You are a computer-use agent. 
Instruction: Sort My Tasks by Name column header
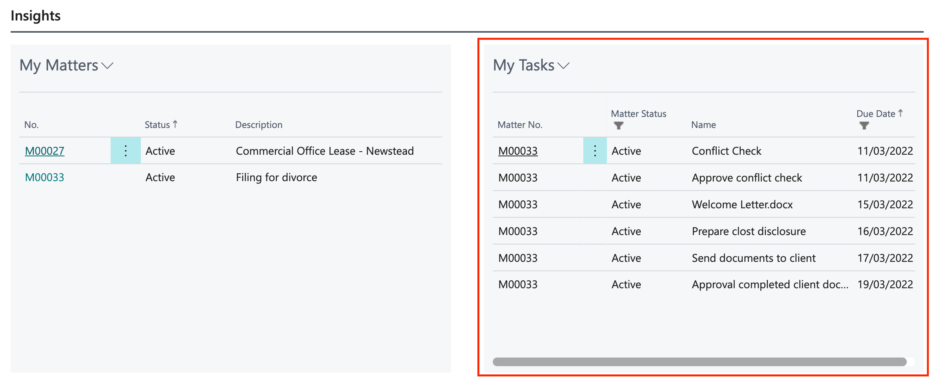pyautogui.click(x=703, y=125)
